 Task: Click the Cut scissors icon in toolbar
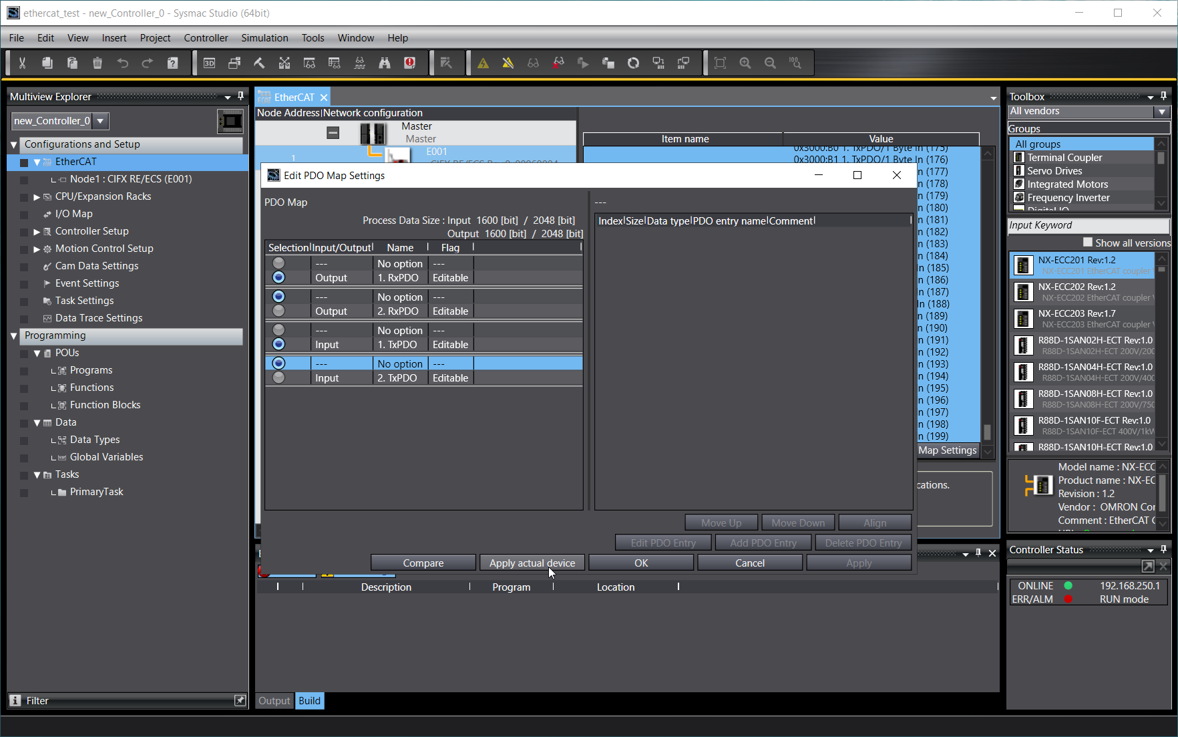tap(22, 63)
